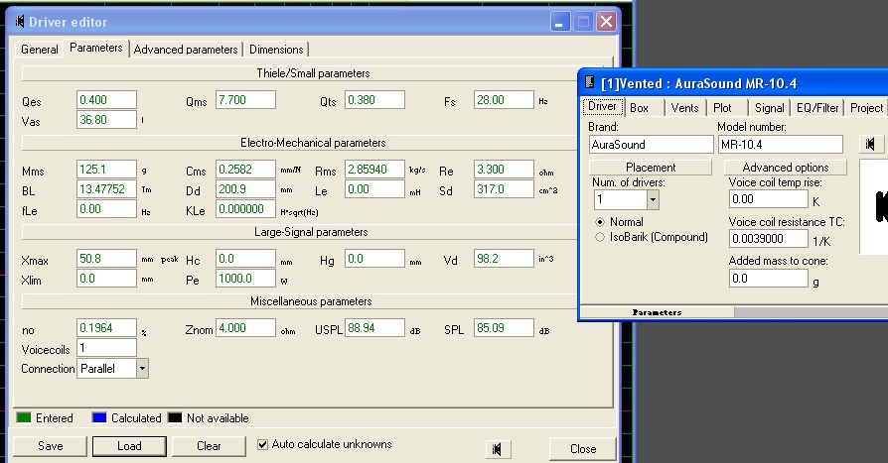Click Brand field AuraSound
Image resolution: width=888 pixels, height=463 pixels.
[x=651, y=144]
